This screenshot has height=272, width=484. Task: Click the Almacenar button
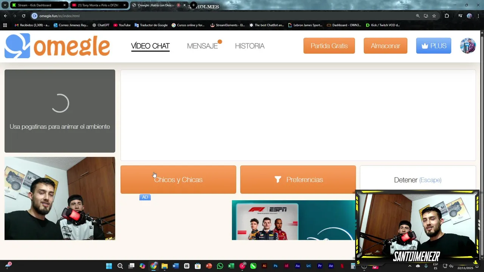coord(385,46)
